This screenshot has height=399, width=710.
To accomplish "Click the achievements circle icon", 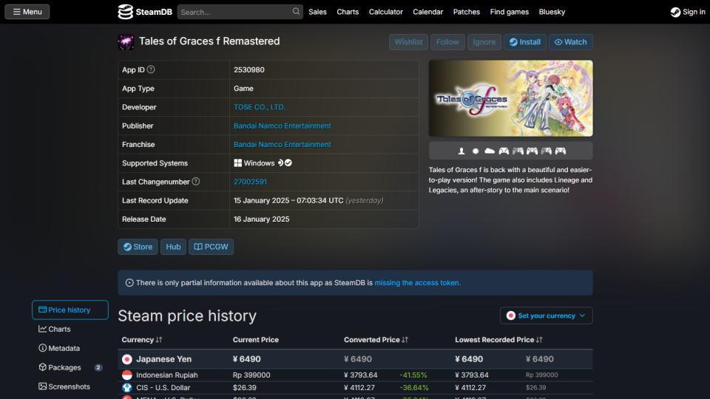I will point(476,151).
